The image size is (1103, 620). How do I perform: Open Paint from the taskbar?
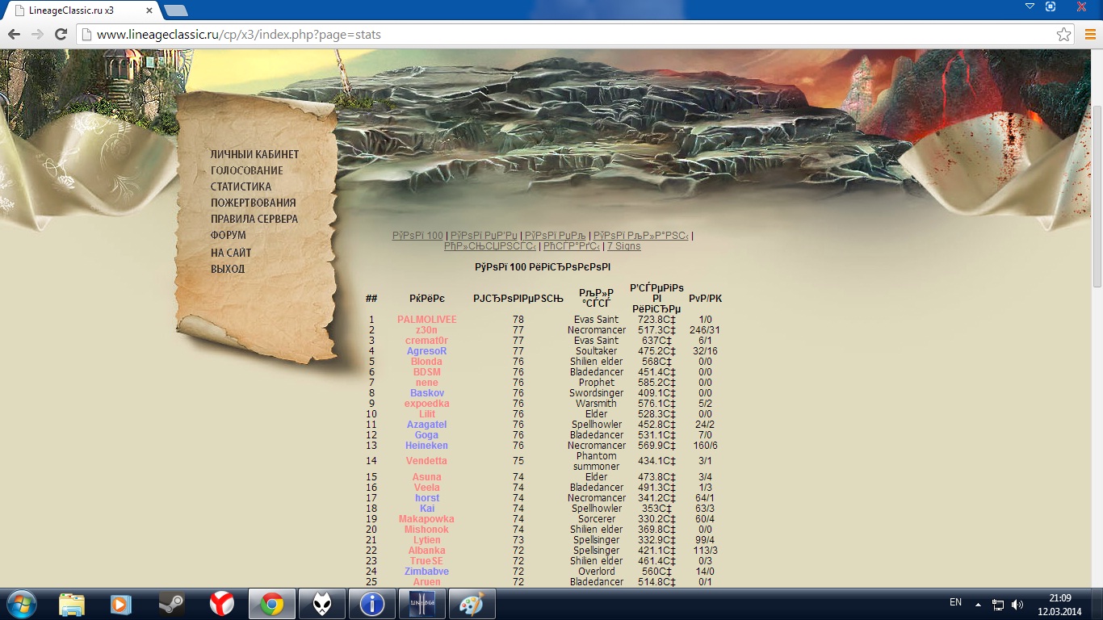click(472, 604)
